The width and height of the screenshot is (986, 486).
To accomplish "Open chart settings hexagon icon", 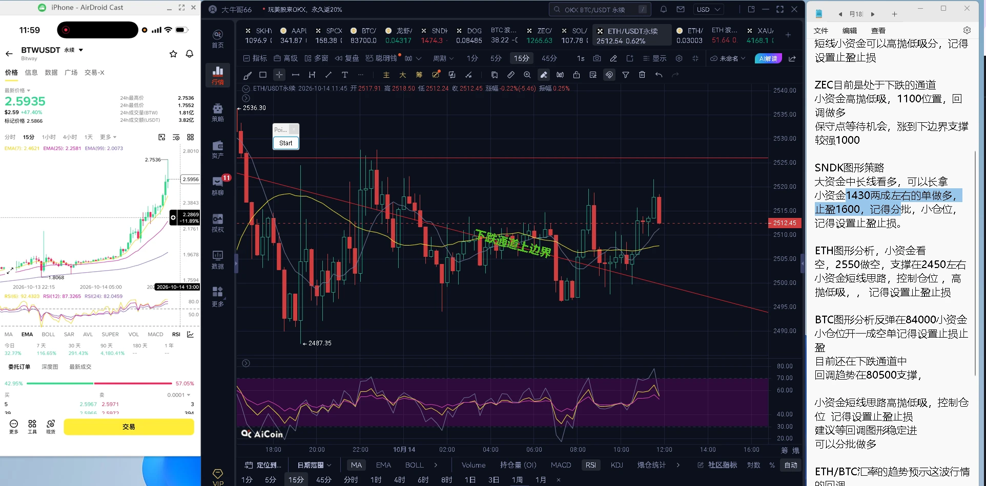I will (679, 58).
